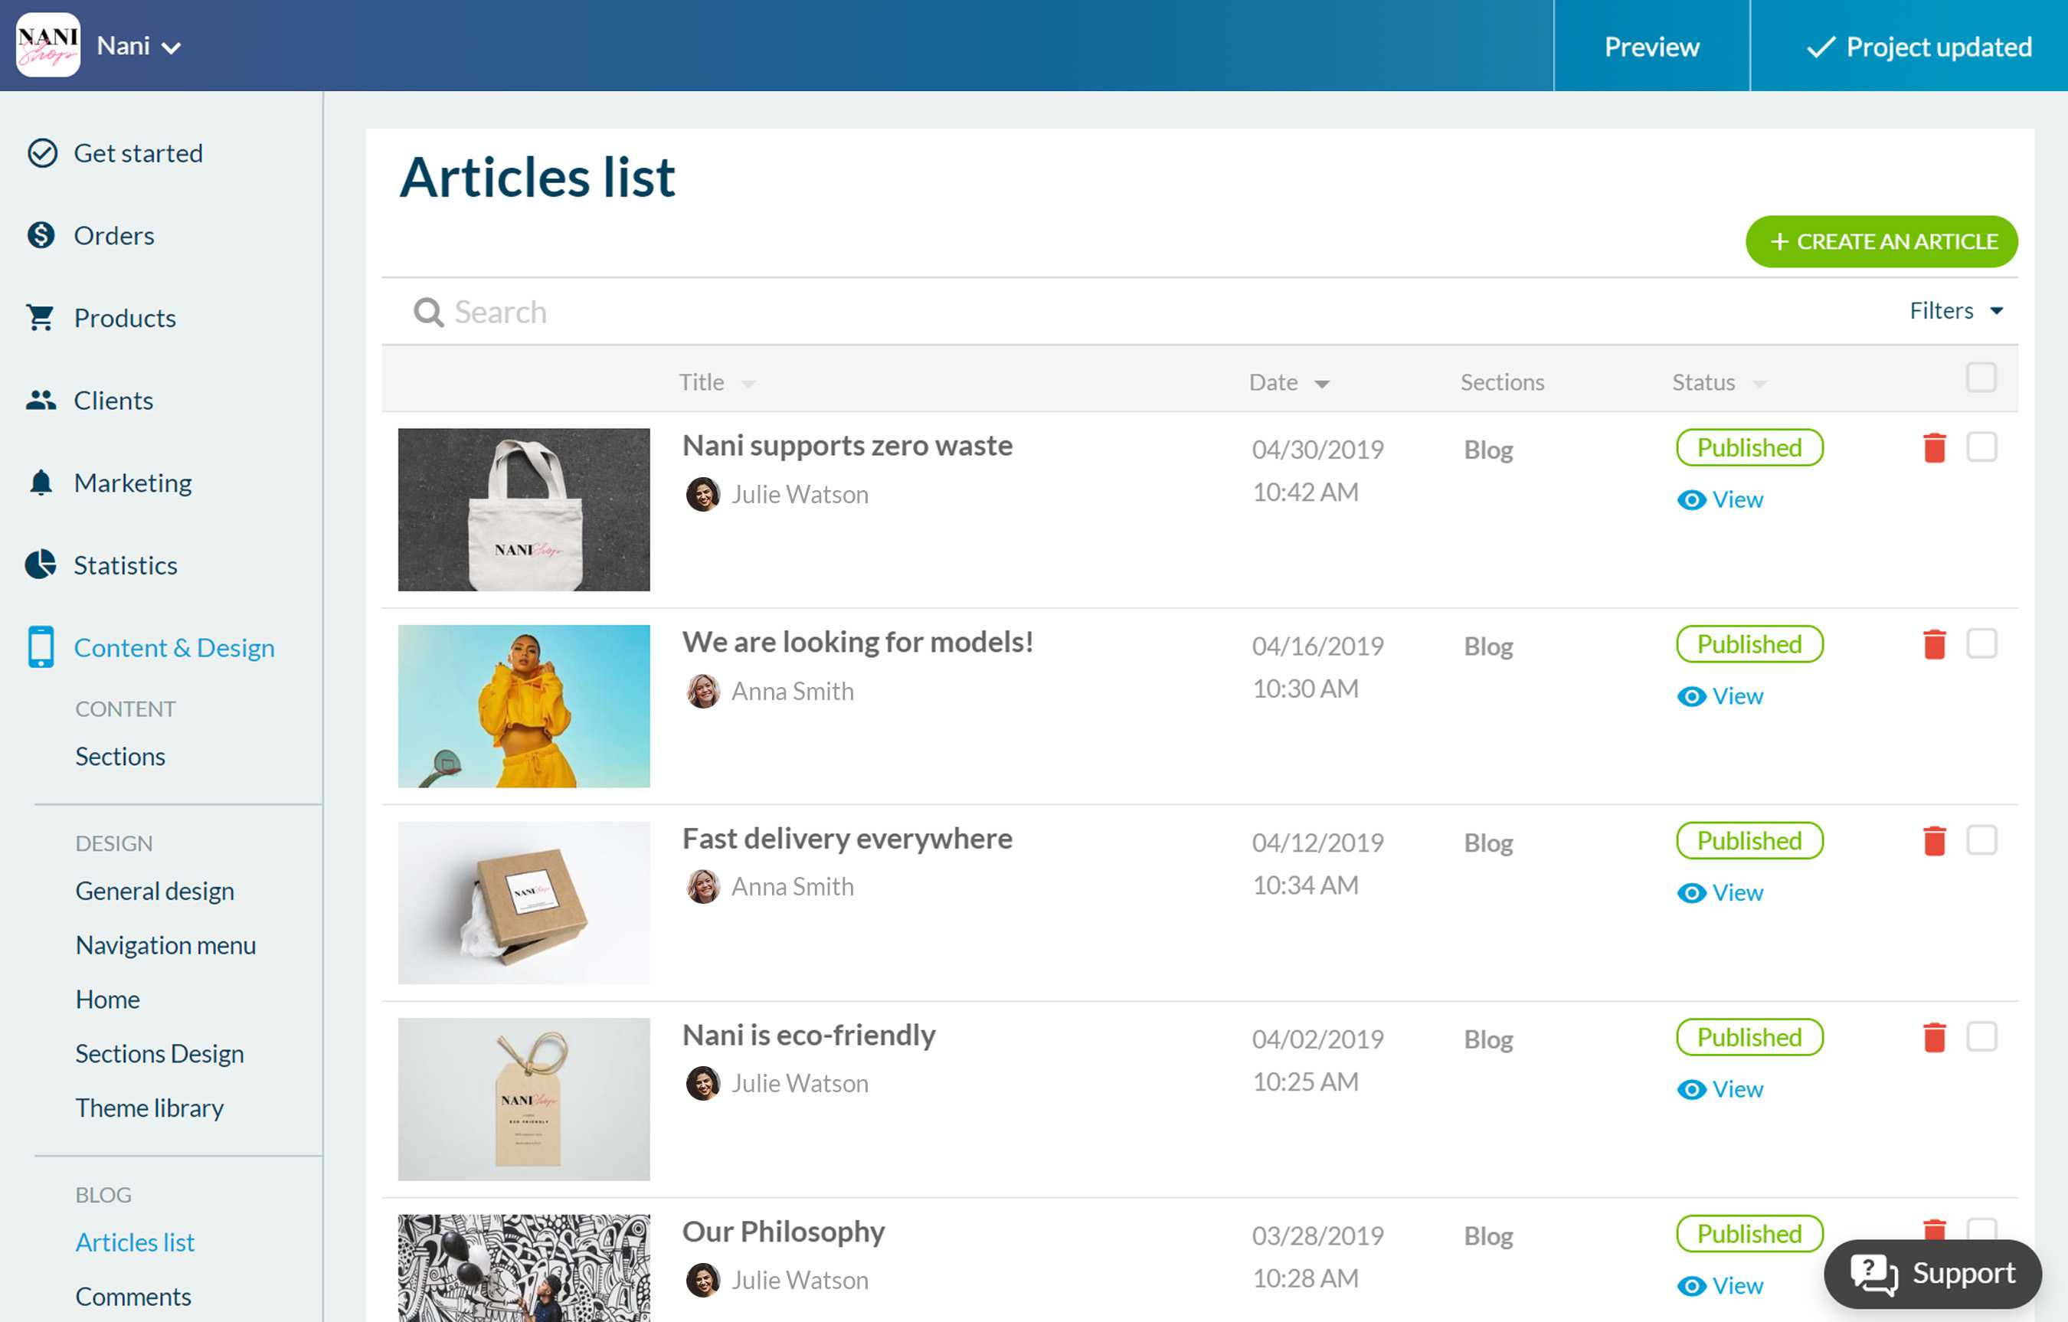The height and width of the screenshot is (1322, 2068).
Task: Open Comments in the Blog menu
Action: (133, 1295)
